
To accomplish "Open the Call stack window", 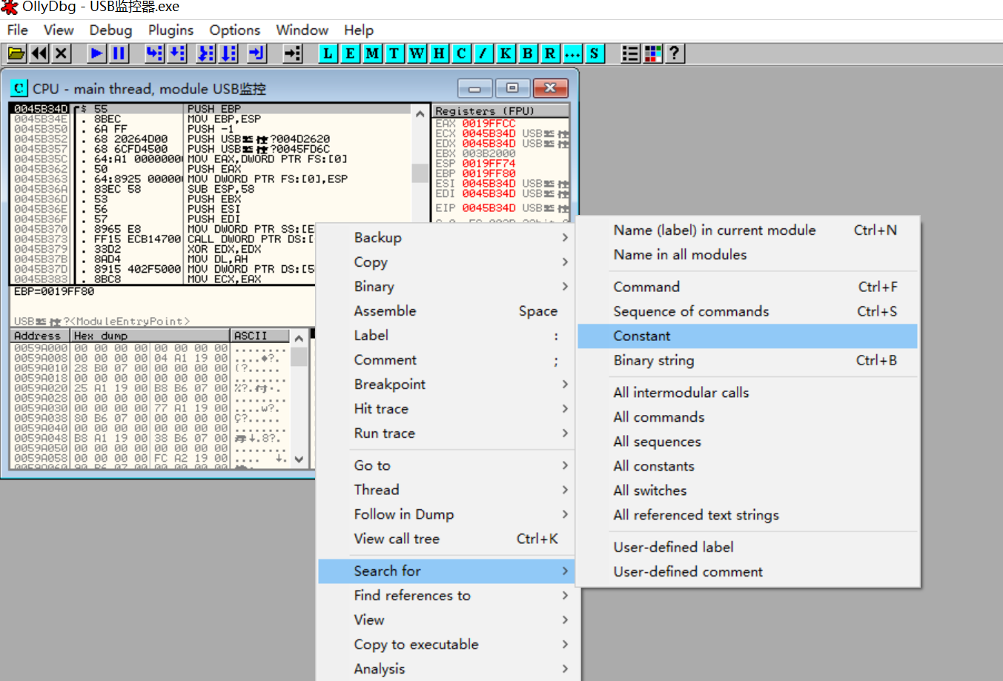I will pyautogui.click(x=505, y=53).
